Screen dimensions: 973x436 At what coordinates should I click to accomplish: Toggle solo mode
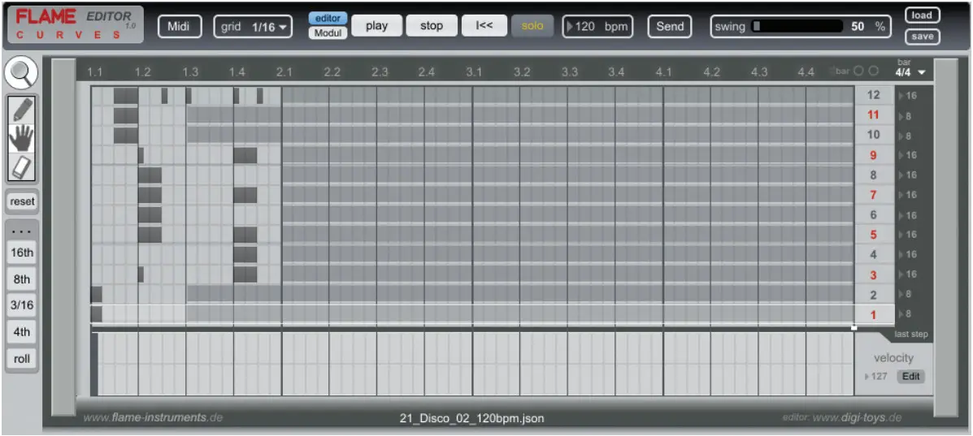click(x=532, y=26)
